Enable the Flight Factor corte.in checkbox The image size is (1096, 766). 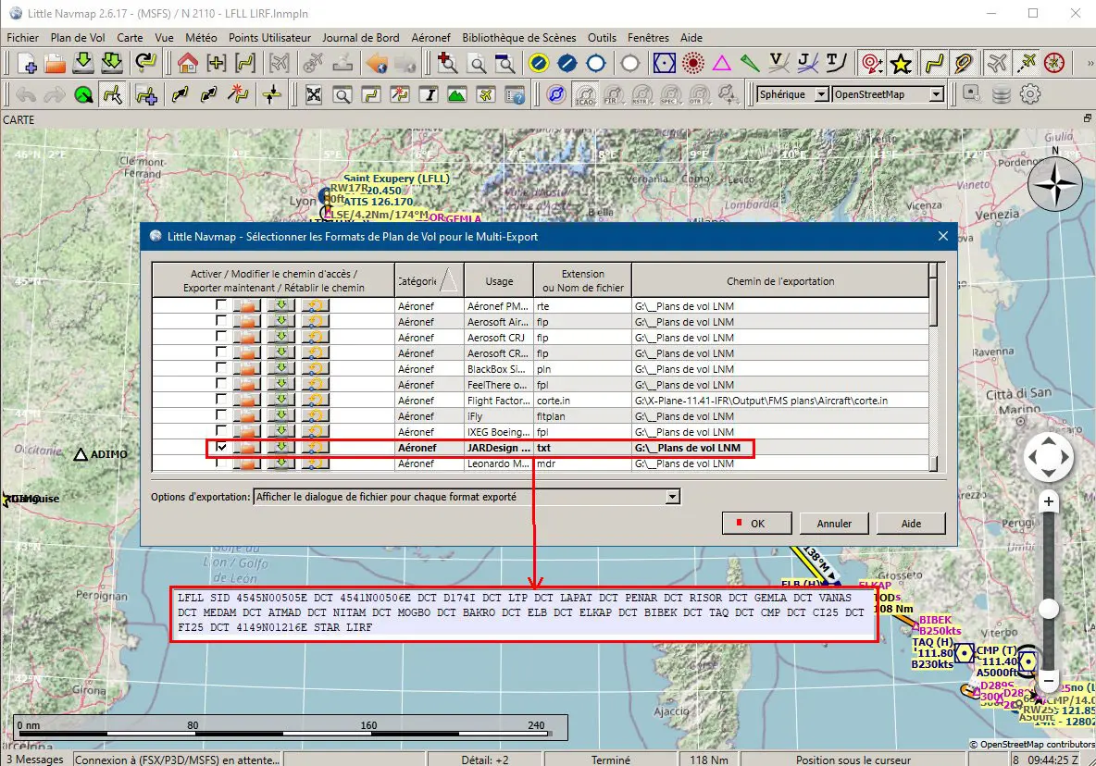tap(221, 400)
